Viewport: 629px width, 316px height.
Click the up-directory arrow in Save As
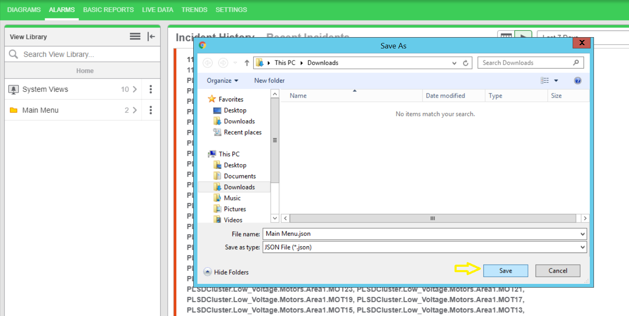[247, 63]
